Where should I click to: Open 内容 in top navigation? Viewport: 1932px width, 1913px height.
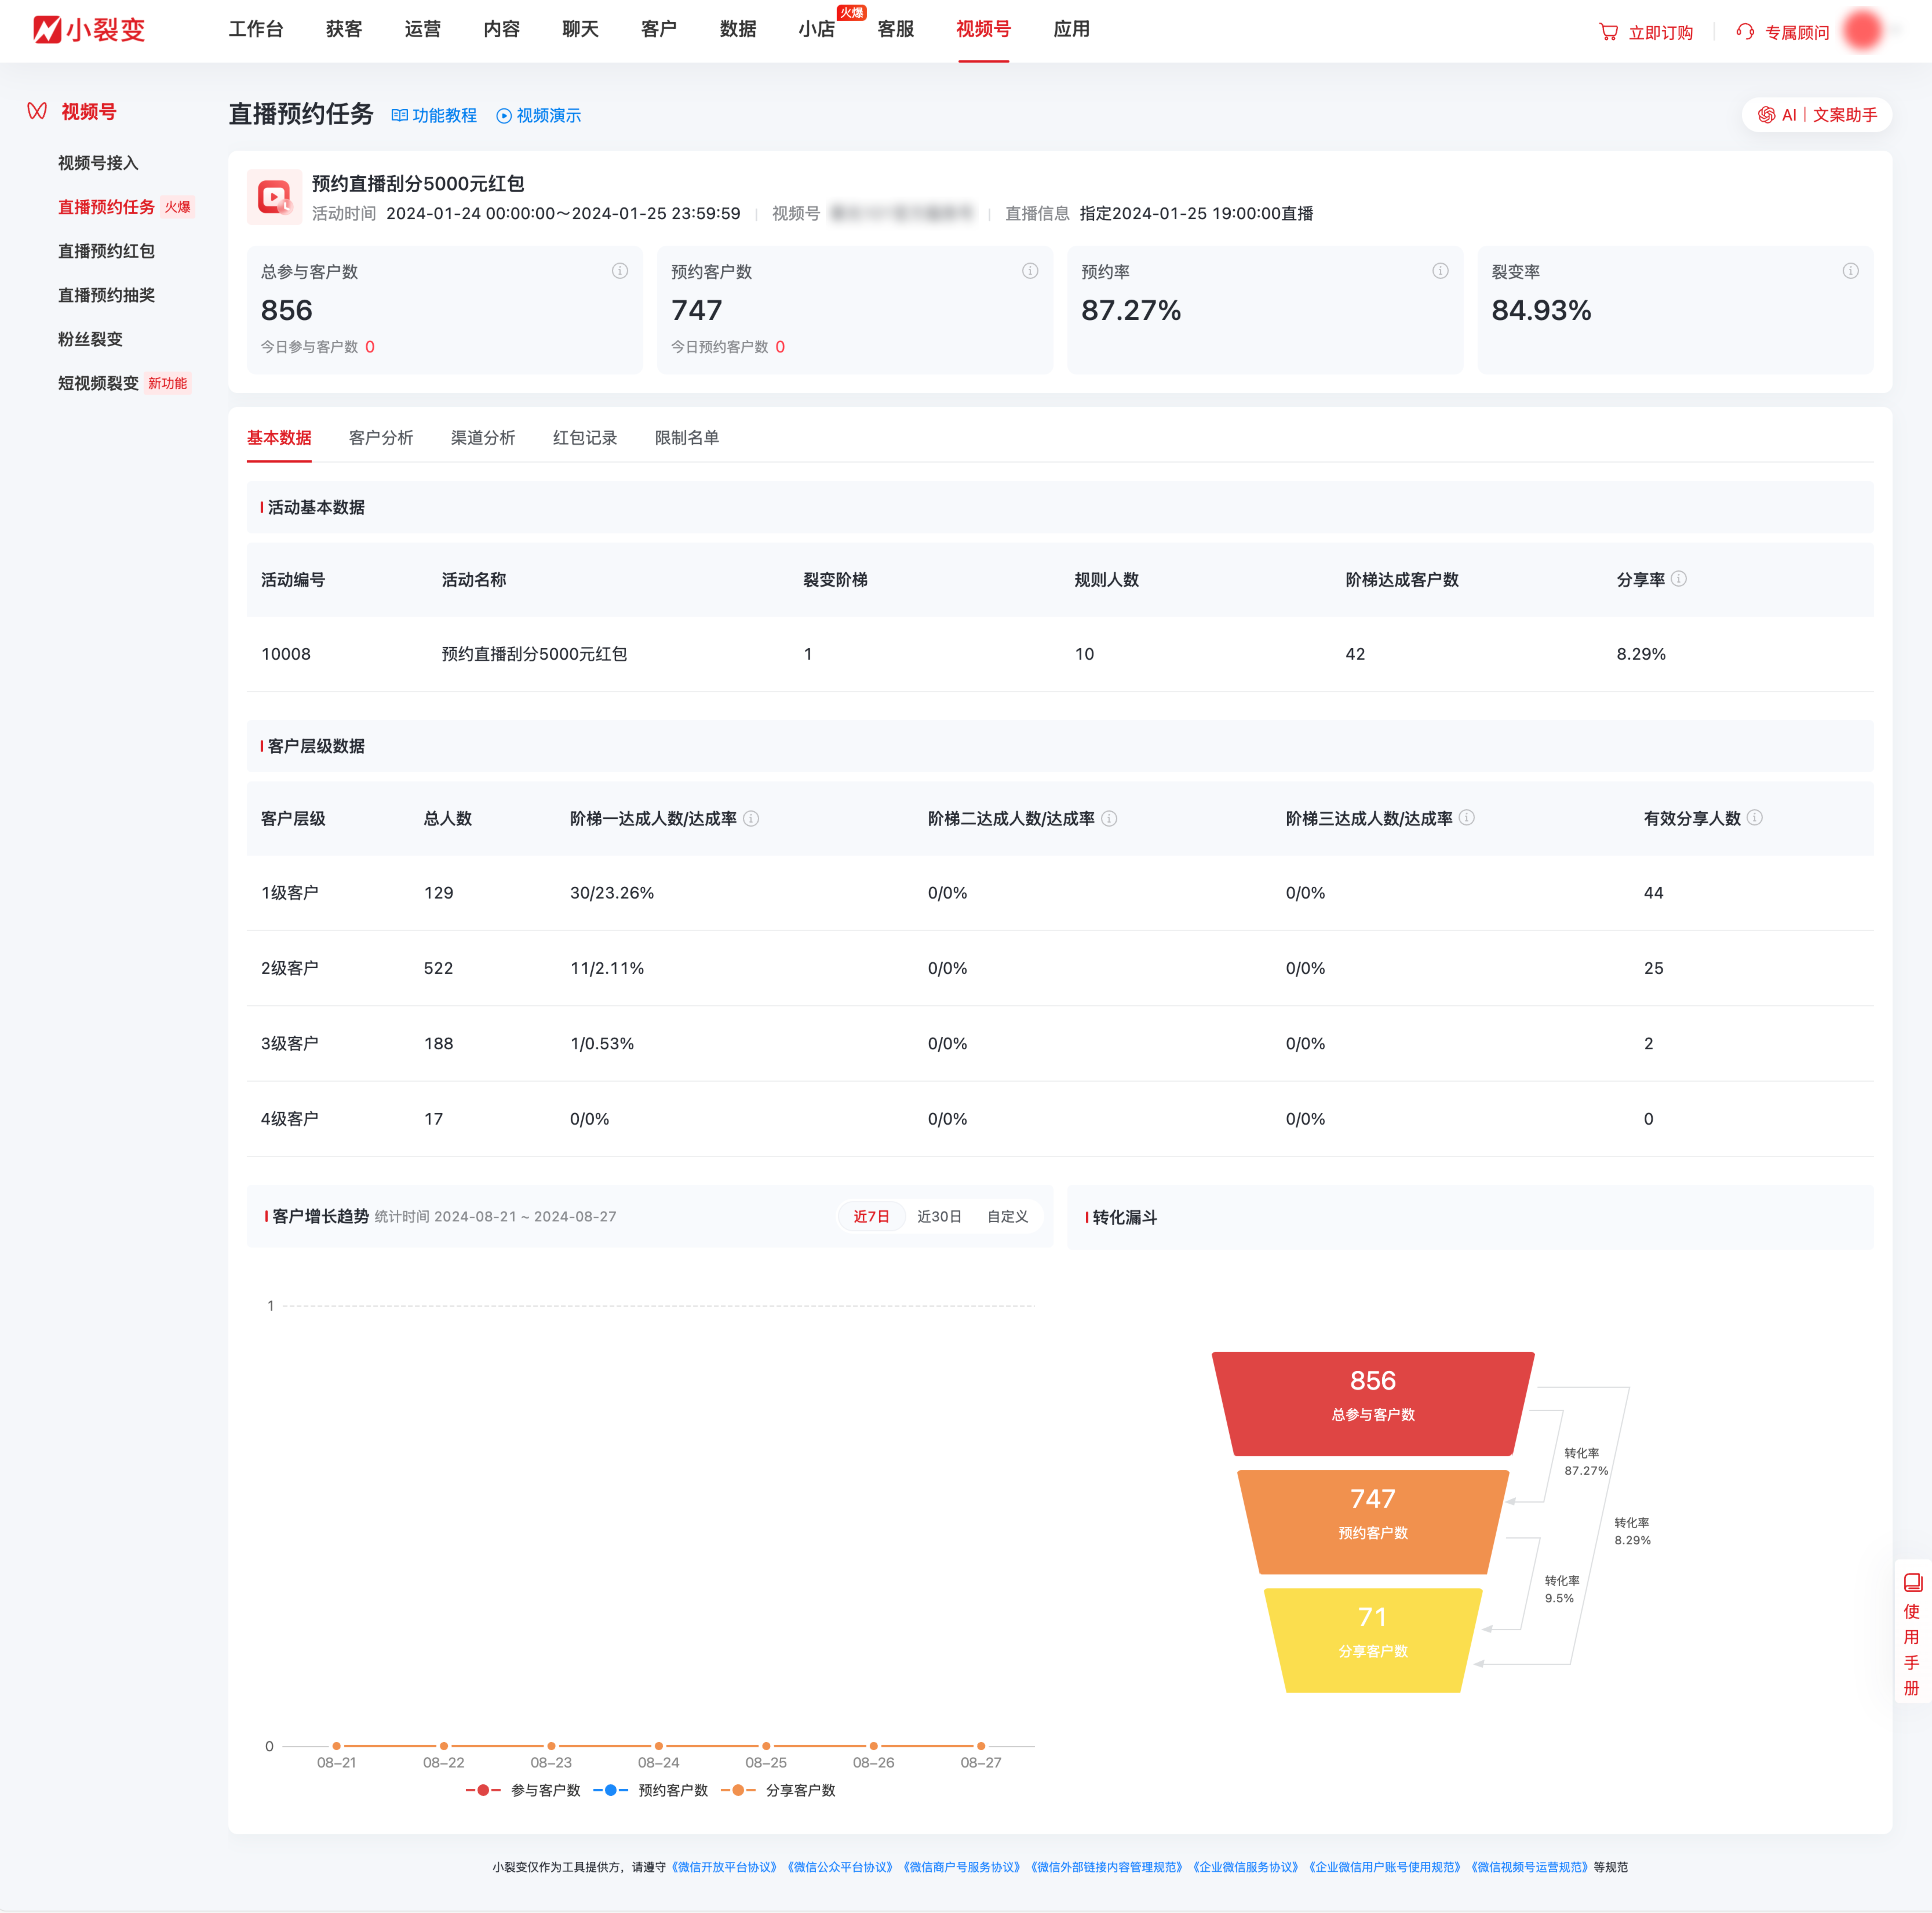[502, 29]
